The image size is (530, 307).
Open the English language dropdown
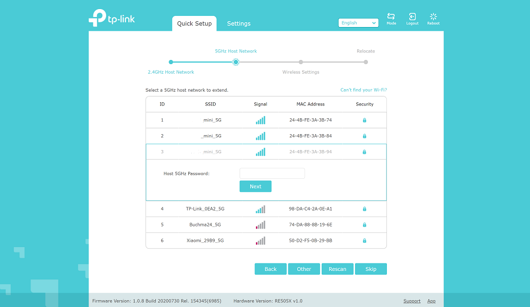[358, 23]
